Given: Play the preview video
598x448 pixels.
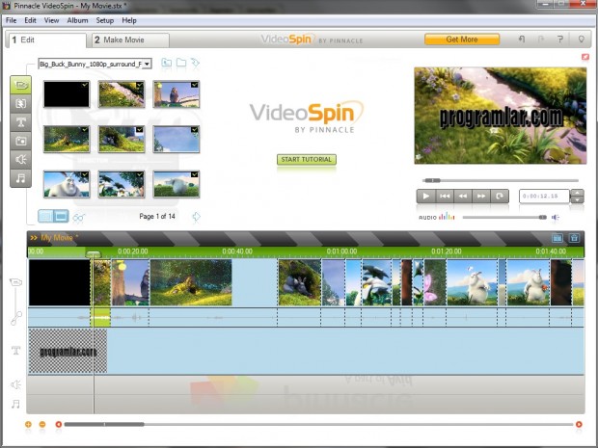Looking at the screenshot, I should [x=426, y=197].
